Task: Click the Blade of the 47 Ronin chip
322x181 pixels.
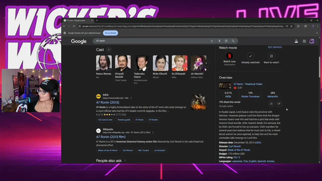Action: (108, 150)
